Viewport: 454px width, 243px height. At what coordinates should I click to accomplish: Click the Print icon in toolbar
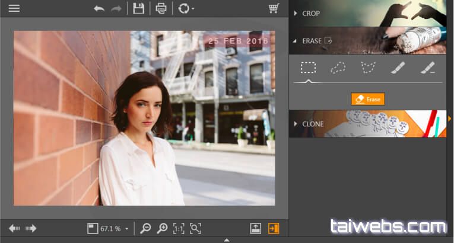161,8
